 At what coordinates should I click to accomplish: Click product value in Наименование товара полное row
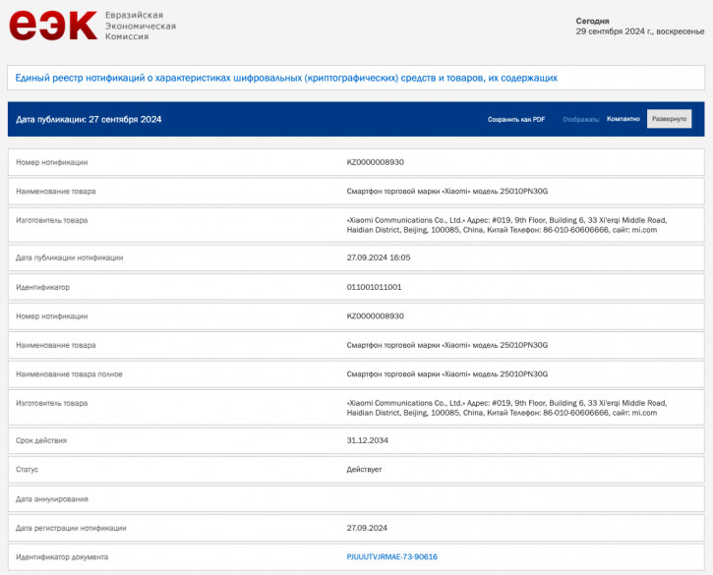[x=447, y=374]
